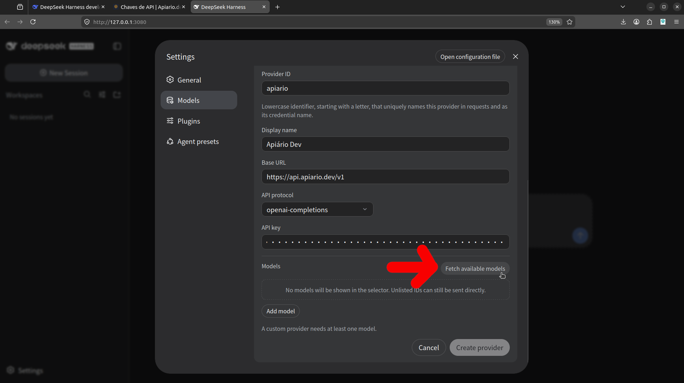Expand the list all tabs chevron
The image size is (684, 383).
pos(623,7)
